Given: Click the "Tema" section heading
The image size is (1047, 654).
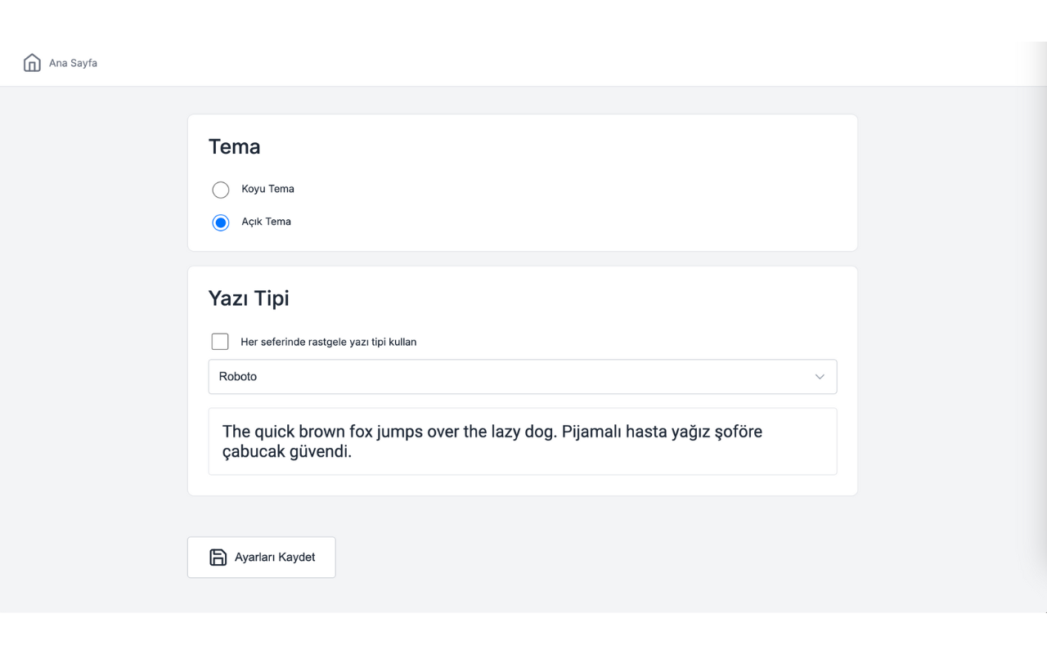Looking at the screenshot, I should click(234, 147).
